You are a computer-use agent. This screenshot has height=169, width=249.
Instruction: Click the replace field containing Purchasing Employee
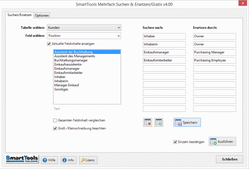[214, 60]
